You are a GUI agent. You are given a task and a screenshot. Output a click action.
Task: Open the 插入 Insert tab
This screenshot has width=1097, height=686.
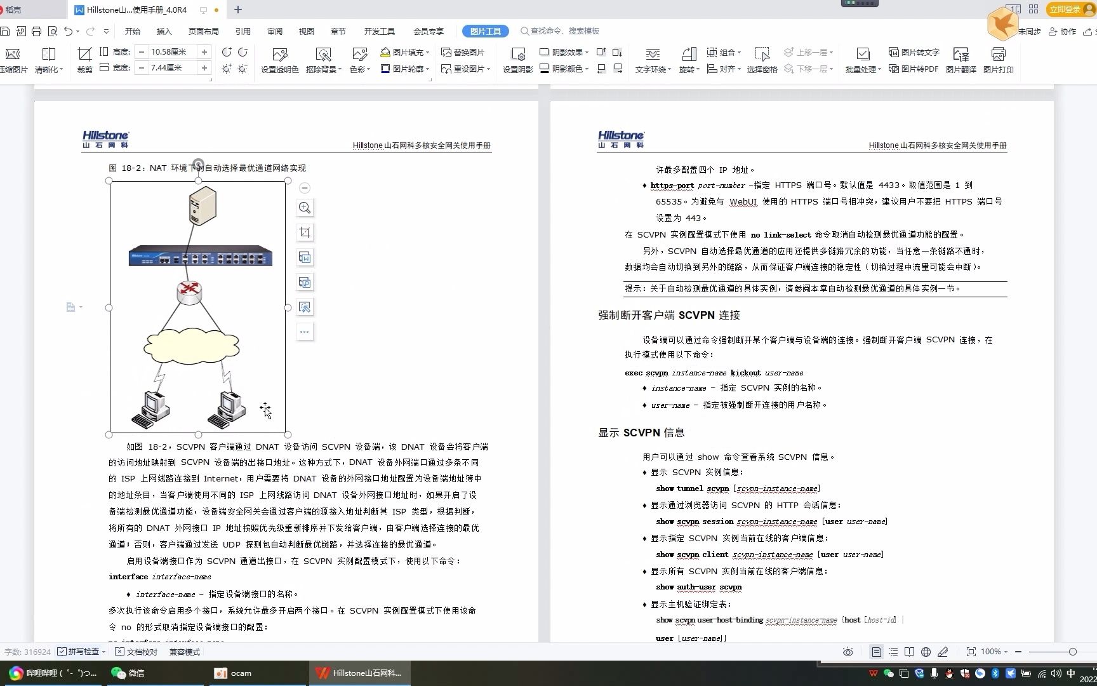click(x=164, y=31)
